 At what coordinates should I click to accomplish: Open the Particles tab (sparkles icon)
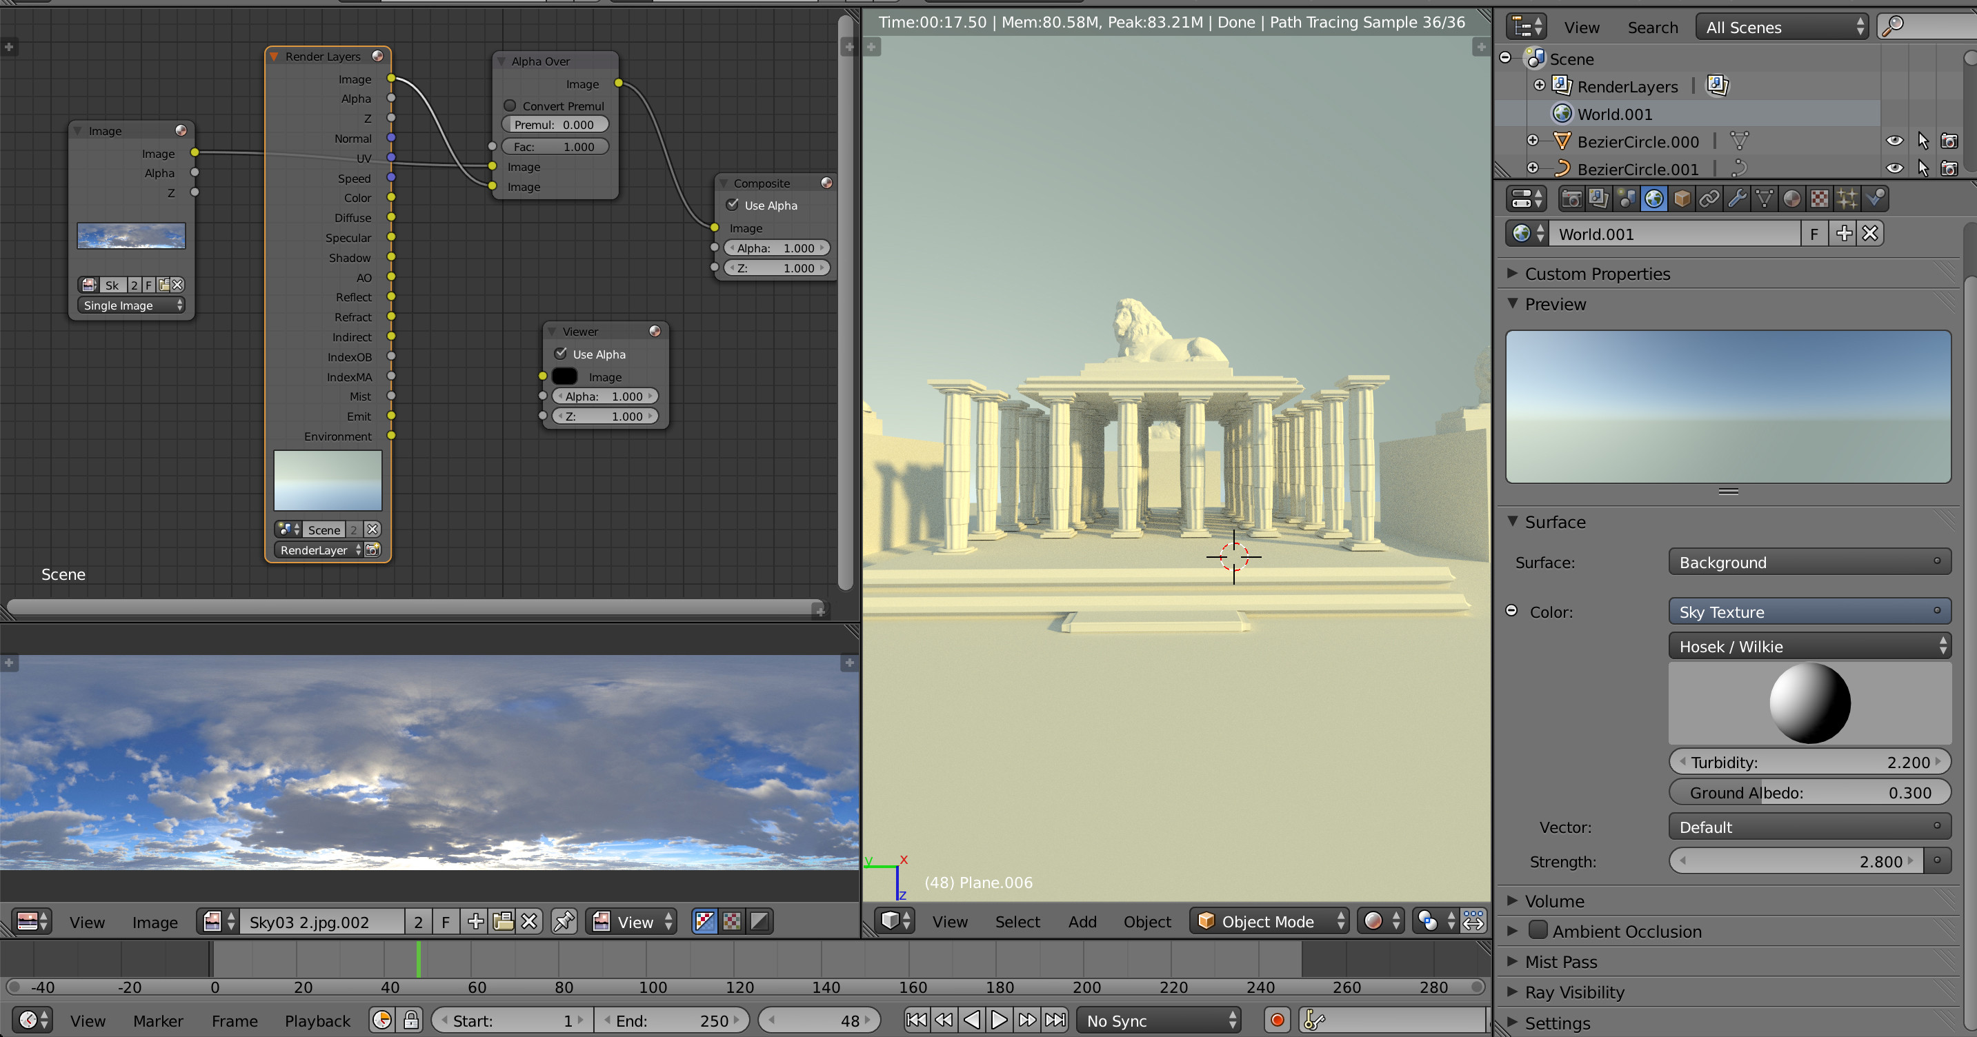click(x=1848, y=199)
